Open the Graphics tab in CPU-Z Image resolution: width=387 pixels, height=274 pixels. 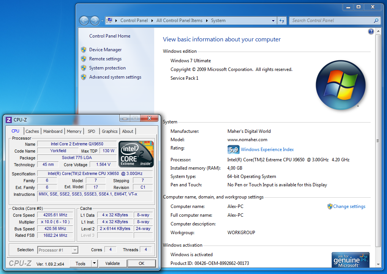coord(109,131)
